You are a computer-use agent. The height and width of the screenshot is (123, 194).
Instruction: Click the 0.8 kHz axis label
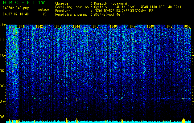pyautogui.click(x=3, y=86)
